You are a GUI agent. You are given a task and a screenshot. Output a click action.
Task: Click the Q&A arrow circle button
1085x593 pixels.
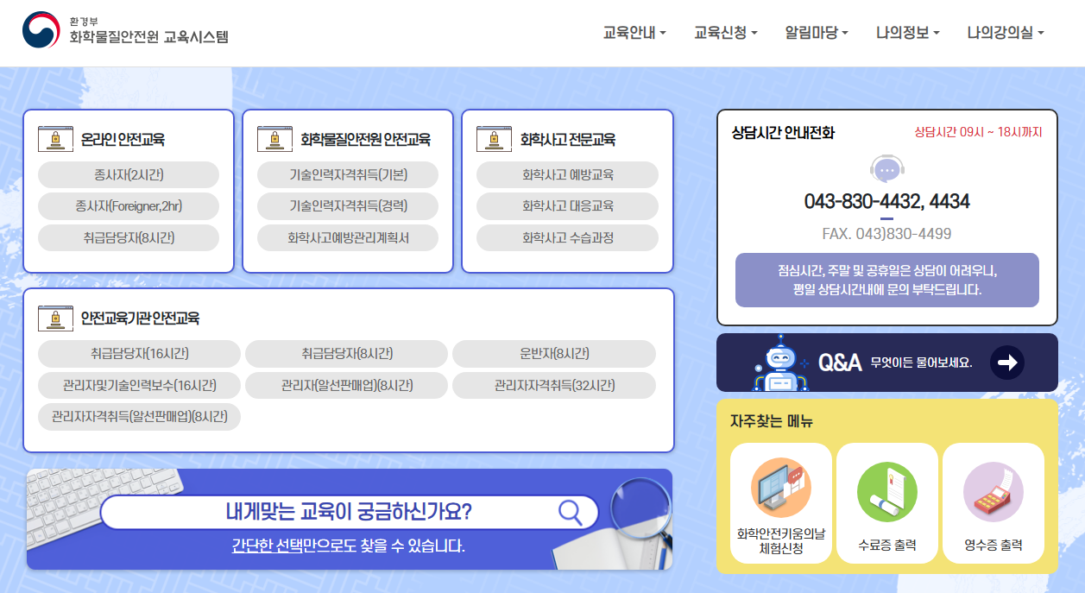pos(1007,363)
